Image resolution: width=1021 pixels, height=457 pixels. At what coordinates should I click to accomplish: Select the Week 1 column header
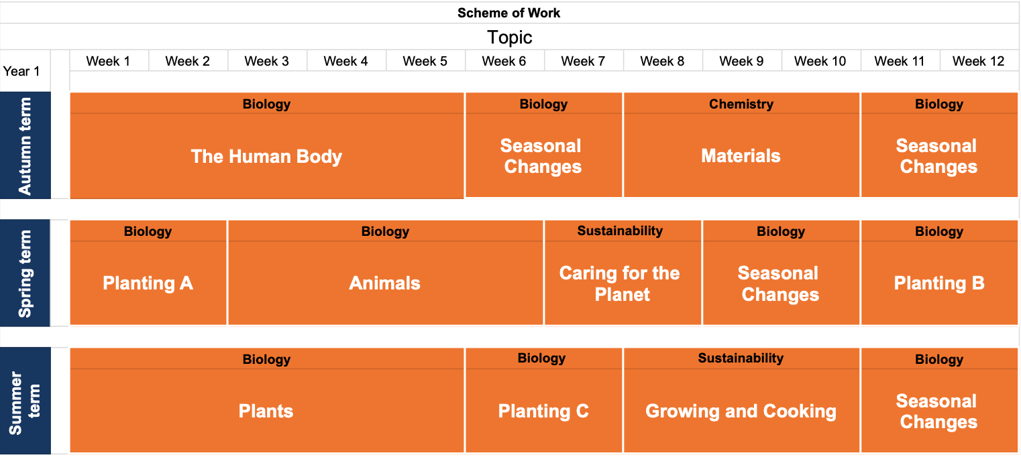[108, 61]
